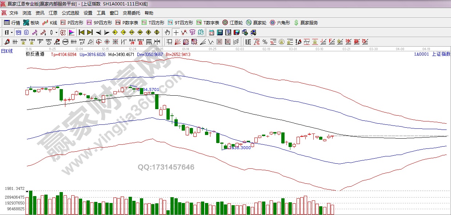Open the 工具 menu
The width and height of the screenshot is (451, 215).
pyautogui.click(x=101, y=13)
